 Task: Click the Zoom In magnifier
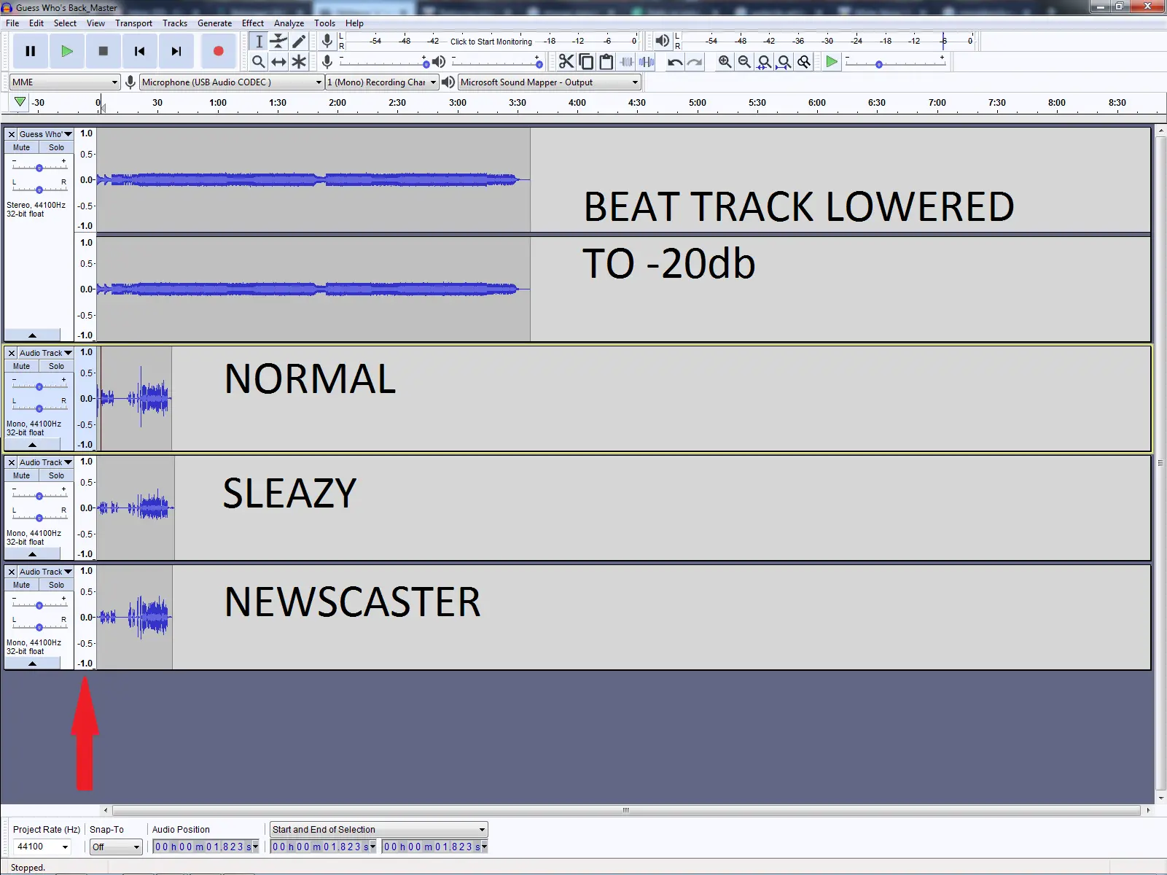725,62
